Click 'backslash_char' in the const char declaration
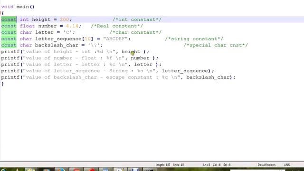The image size is (304, 171). point(57,46)
